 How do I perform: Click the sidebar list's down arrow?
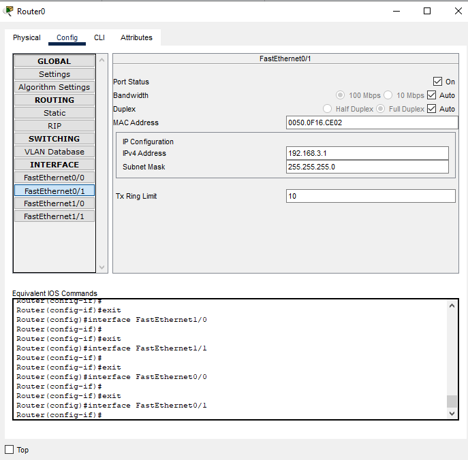point(102,267)
